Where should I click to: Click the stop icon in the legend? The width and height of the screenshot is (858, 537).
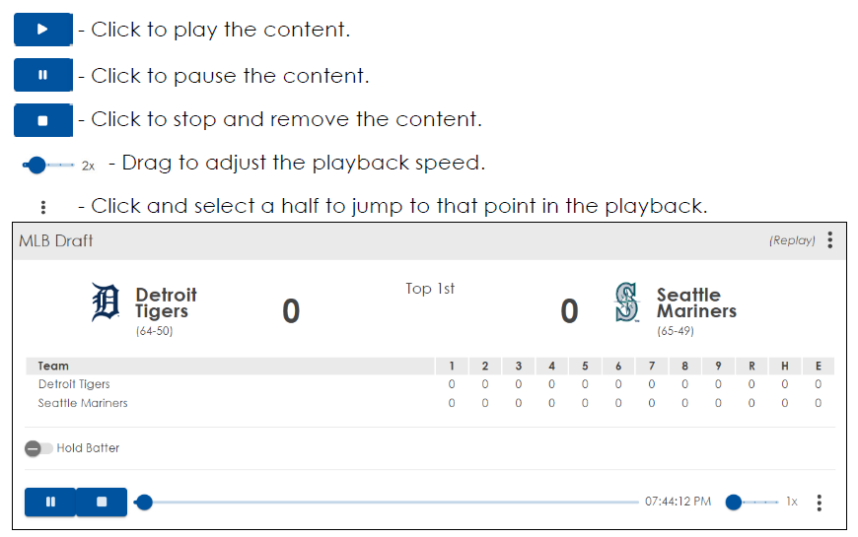[x=42, y=120]
